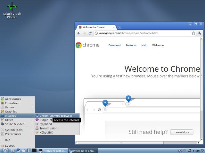
Task: Click the network status tray icon
Action: (x=185, y=150)
